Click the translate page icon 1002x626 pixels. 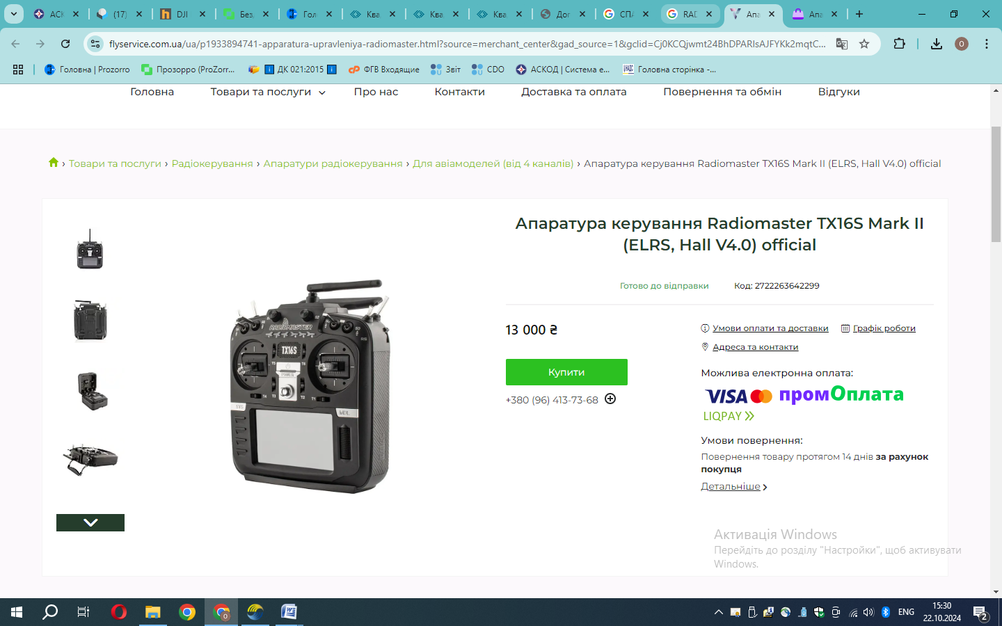(x=842, y=44)
